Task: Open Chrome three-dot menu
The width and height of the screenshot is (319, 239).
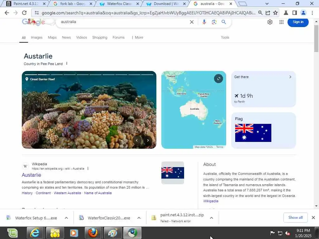Action: coord(312,13)
